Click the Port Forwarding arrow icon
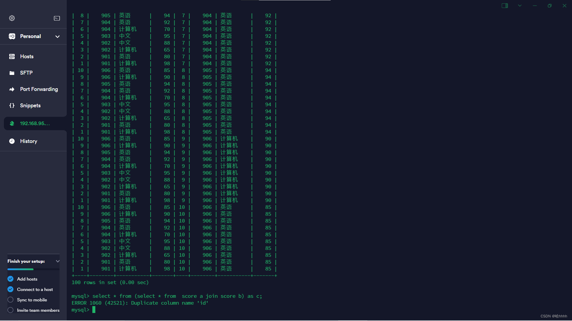This screenshot has width=572, height=321. pos(12,89)
